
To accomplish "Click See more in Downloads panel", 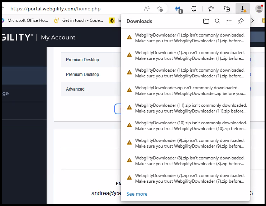I will coord(137,194).
